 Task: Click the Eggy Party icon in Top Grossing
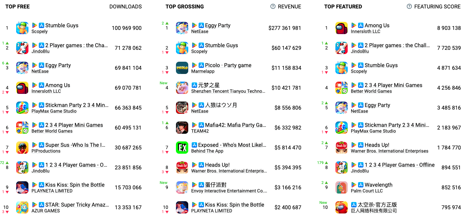pos(182,28)
